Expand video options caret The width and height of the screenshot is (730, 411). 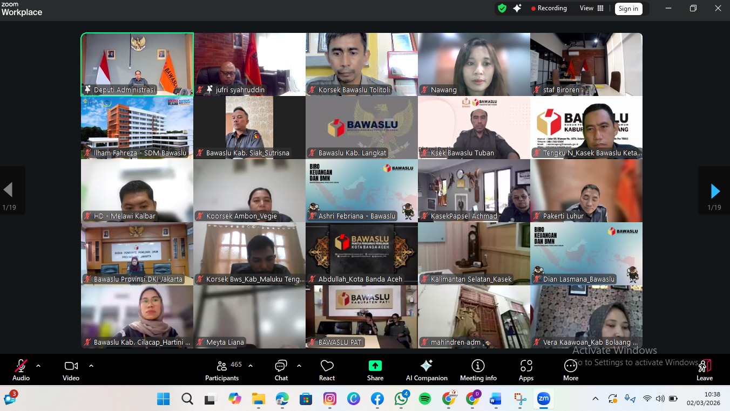point(91,366)
